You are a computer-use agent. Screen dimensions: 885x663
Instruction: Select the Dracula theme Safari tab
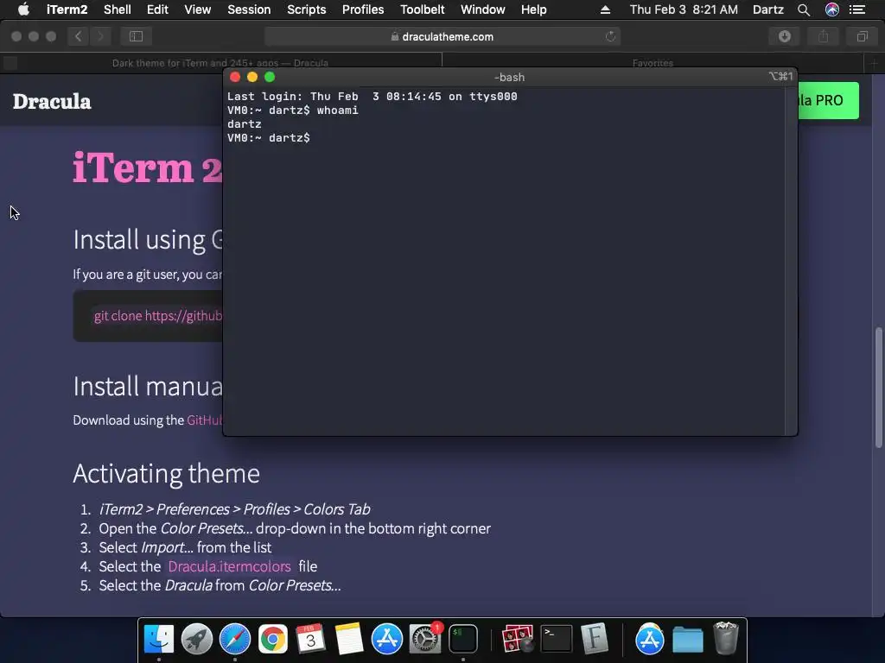coord(220,62)
